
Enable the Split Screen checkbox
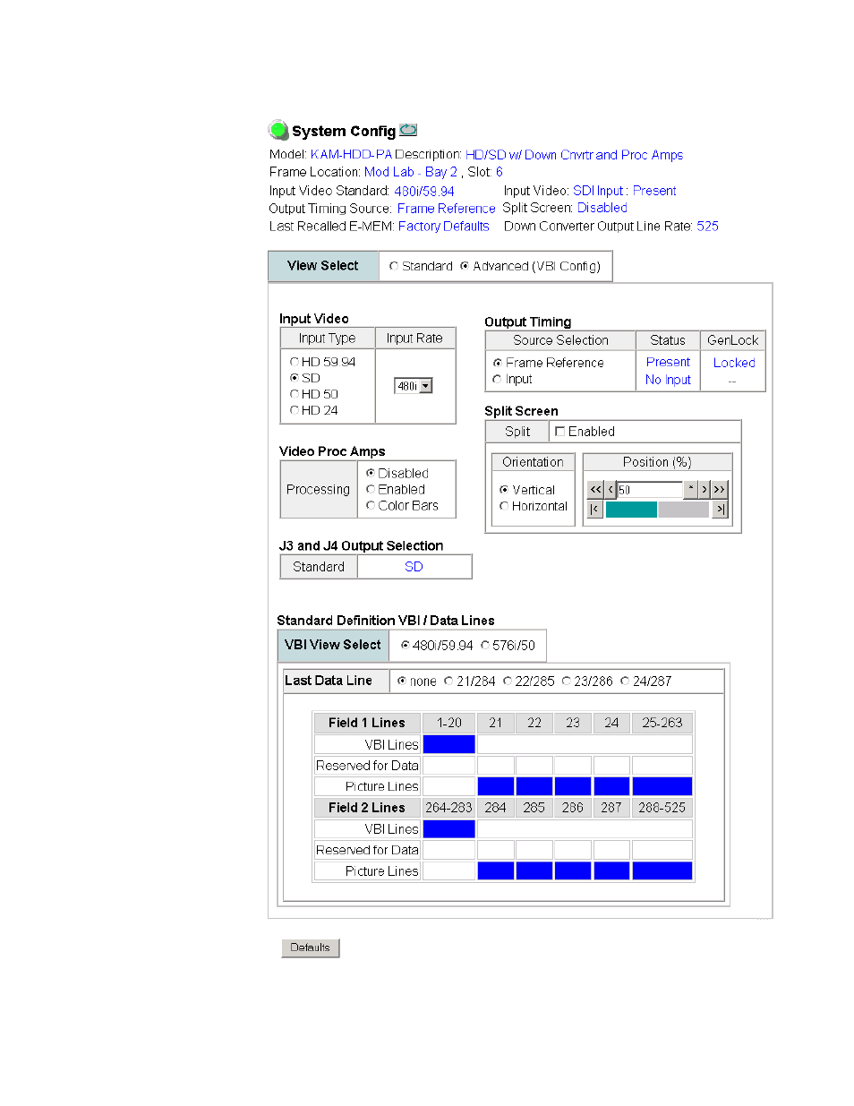pos(559,431)
